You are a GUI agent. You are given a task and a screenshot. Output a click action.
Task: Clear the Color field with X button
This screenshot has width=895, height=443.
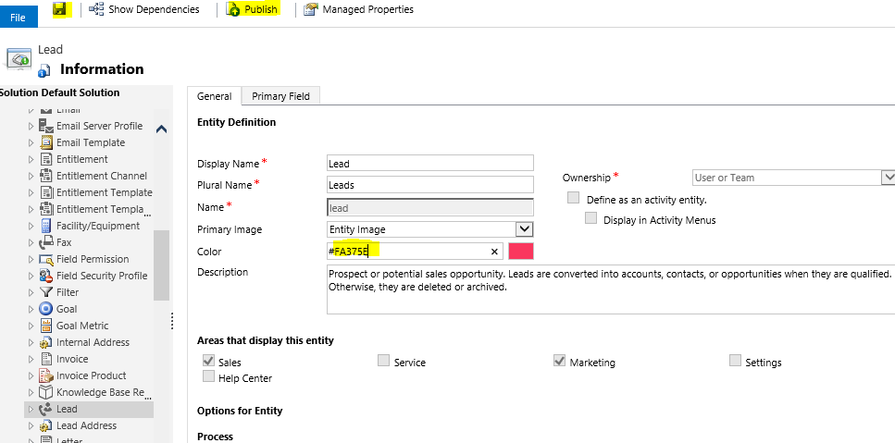point(494,252)
